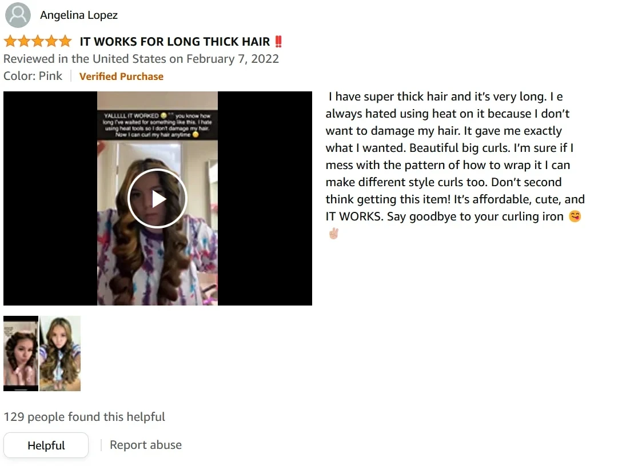The height and width of the screenshot is (470, 626).
Task: Click the "129 people found this helpful" text
Action: (x=84, y=416)
